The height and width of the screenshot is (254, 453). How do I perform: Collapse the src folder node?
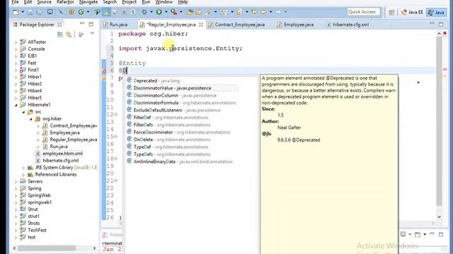(23, 111)
